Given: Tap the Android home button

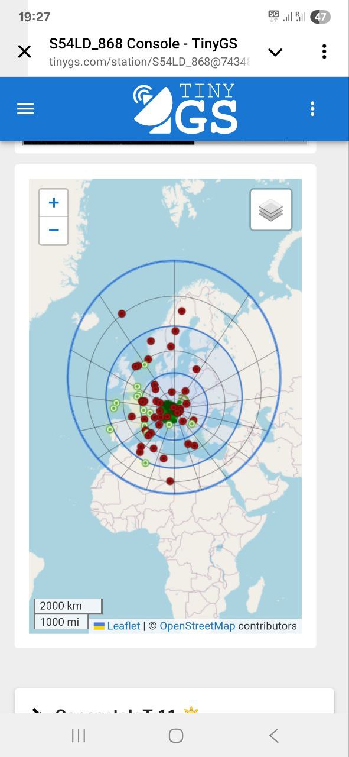Looking at the screenshot, I should 176,735.
